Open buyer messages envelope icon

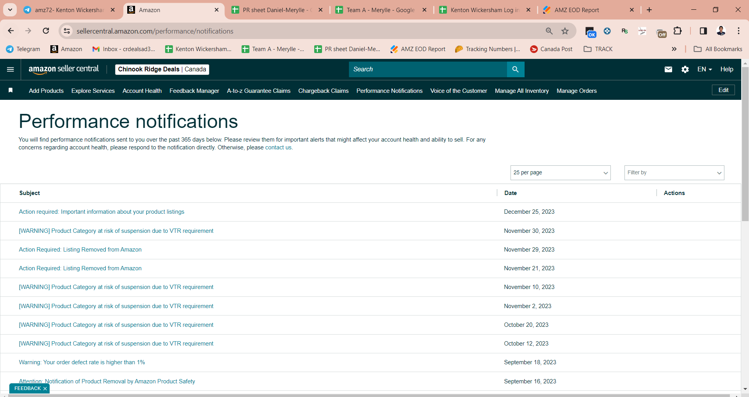pos(668,69)
